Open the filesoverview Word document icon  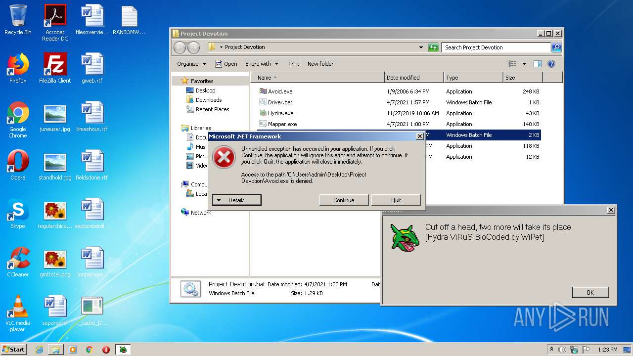[92, 20]
